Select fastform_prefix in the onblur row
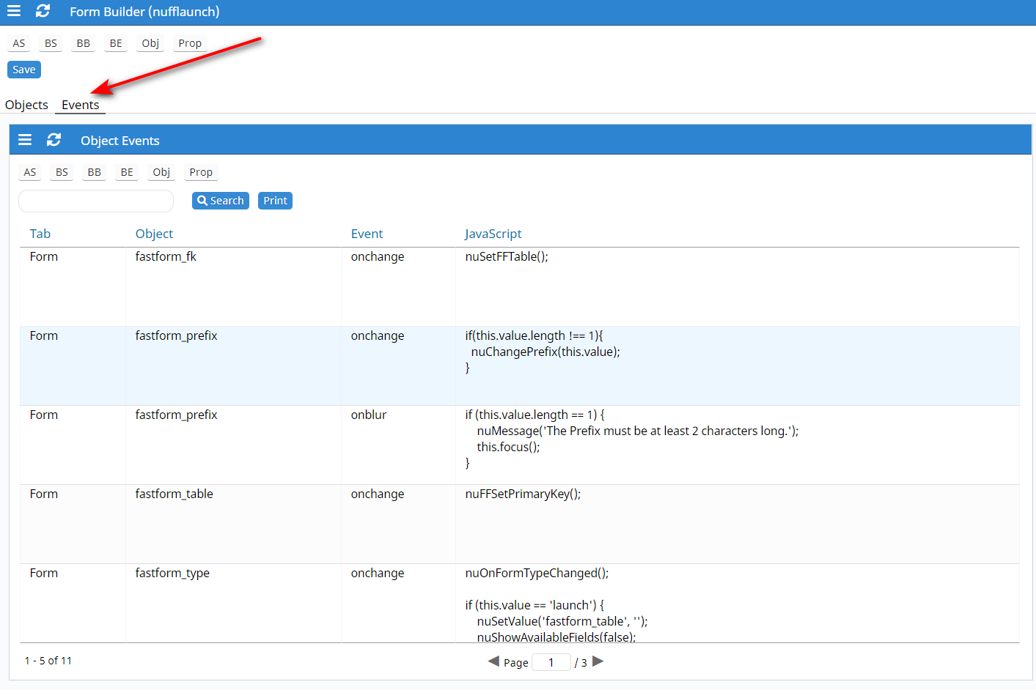Image resolution: width=1036 pixels, height=690 pixels. pyautogui.click(x=233, y=445)
